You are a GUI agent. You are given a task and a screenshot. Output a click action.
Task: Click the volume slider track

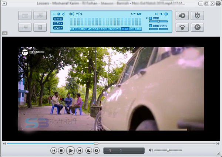(168, 150)
